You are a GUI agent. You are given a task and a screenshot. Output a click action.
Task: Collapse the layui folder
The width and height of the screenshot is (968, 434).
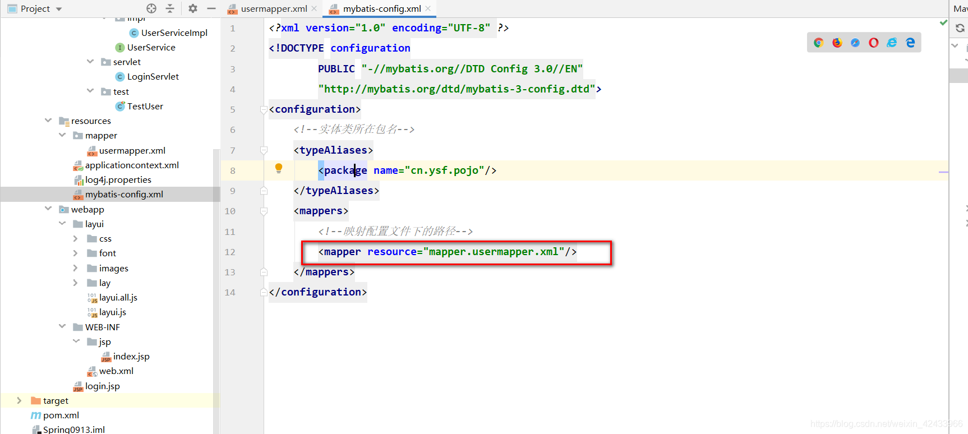62,223
